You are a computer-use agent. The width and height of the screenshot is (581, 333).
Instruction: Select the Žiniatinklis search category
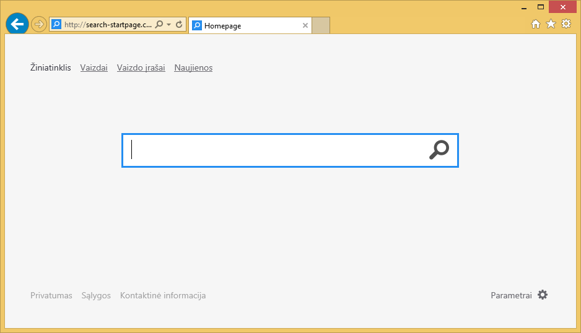[51, 68]
